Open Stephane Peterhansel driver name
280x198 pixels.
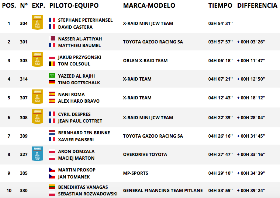click(x=85, y=20)
